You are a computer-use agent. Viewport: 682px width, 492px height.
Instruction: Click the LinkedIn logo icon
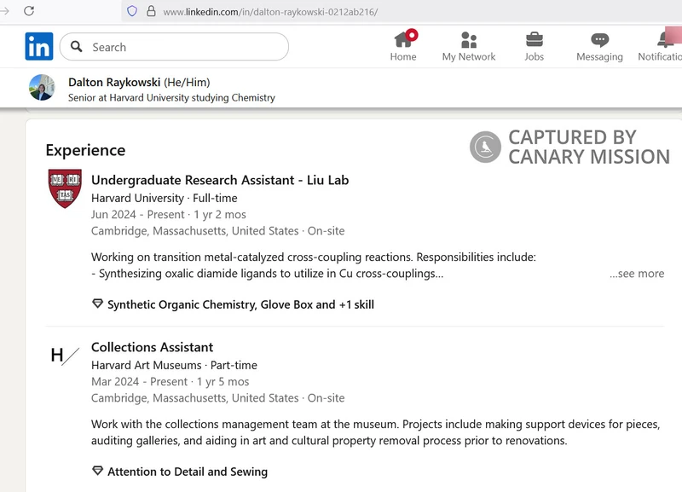39,46
